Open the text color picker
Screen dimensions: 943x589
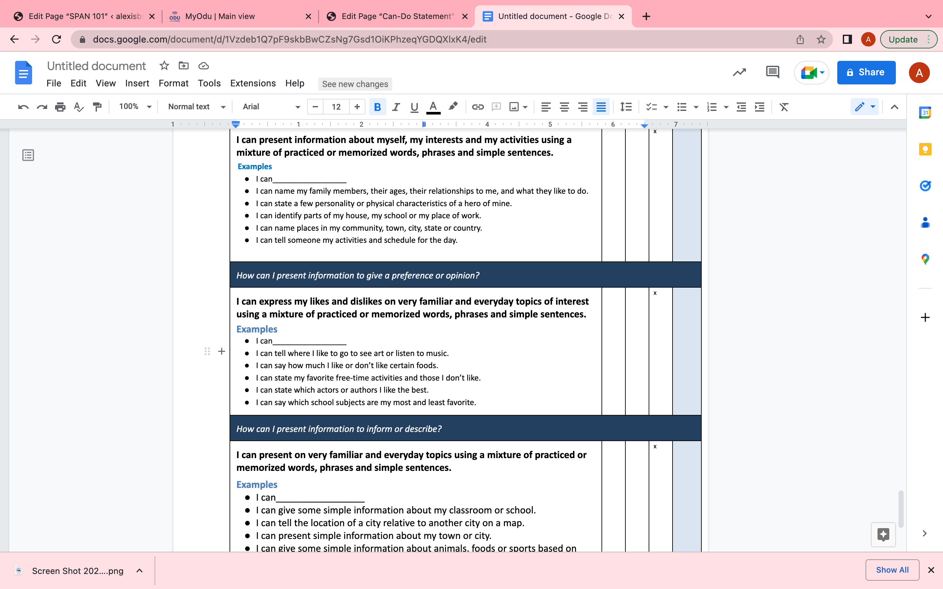click(x=433, y=107)
